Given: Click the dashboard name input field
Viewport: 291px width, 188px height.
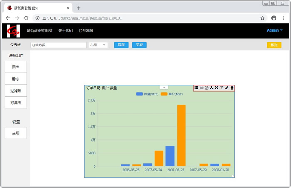Looking at the screenshot, I should (58, 45).
